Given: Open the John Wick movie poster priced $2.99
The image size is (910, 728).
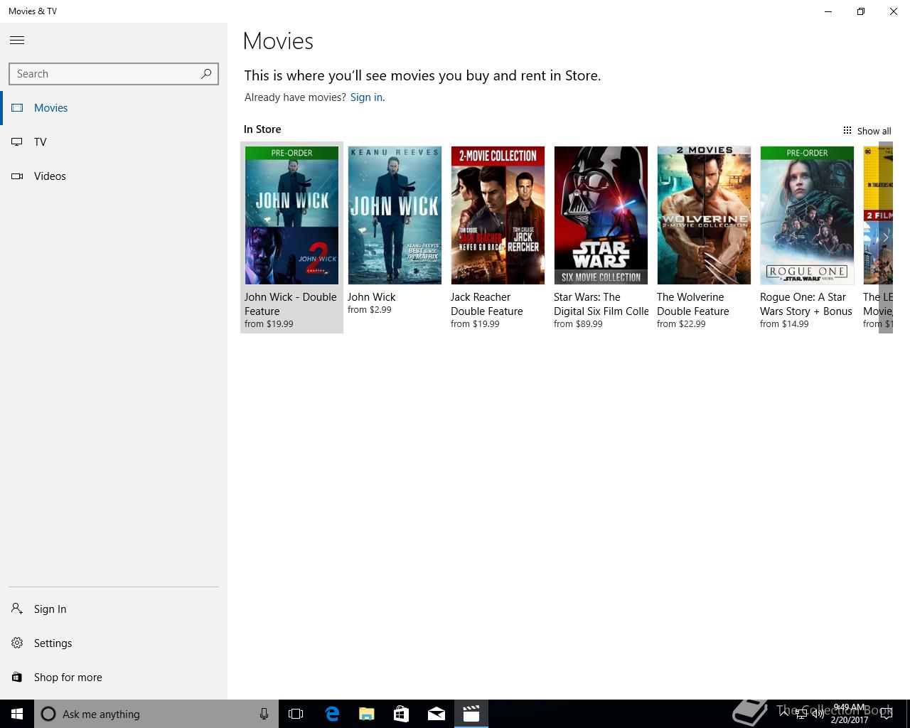Looking at the screenshot, I should coord(395,215).
